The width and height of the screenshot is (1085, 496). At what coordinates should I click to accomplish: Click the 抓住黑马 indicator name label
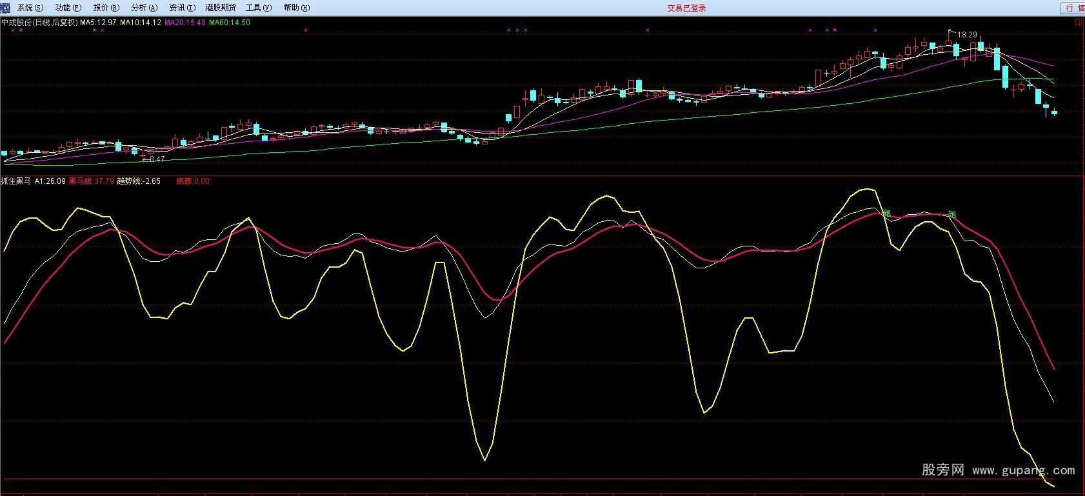pos(16,181)
